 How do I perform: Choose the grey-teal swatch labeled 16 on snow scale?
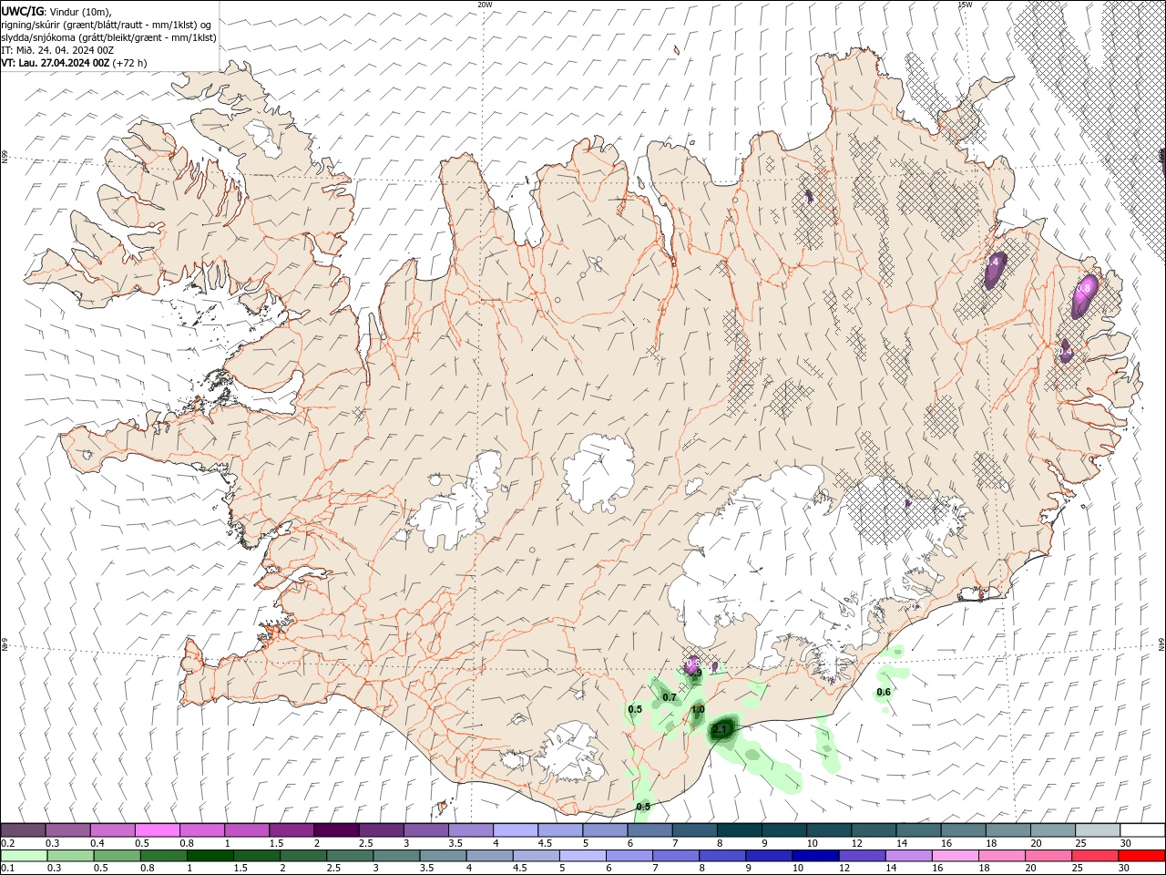coord(962,829)
